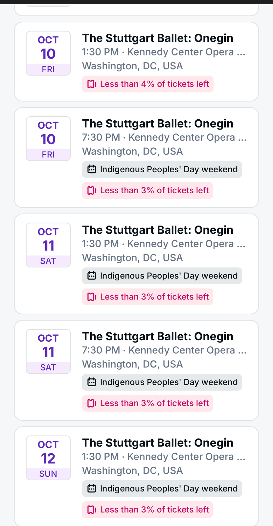Click "Less than 4% of tickets left" badge
Screen dimensions: 273x526
[148, 84]
